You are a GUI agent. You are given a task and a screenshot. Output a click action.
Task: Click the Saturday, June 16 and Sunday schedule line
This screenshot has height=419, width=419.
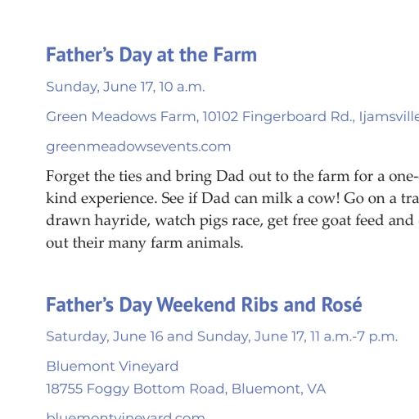click(x=222, y=336)
